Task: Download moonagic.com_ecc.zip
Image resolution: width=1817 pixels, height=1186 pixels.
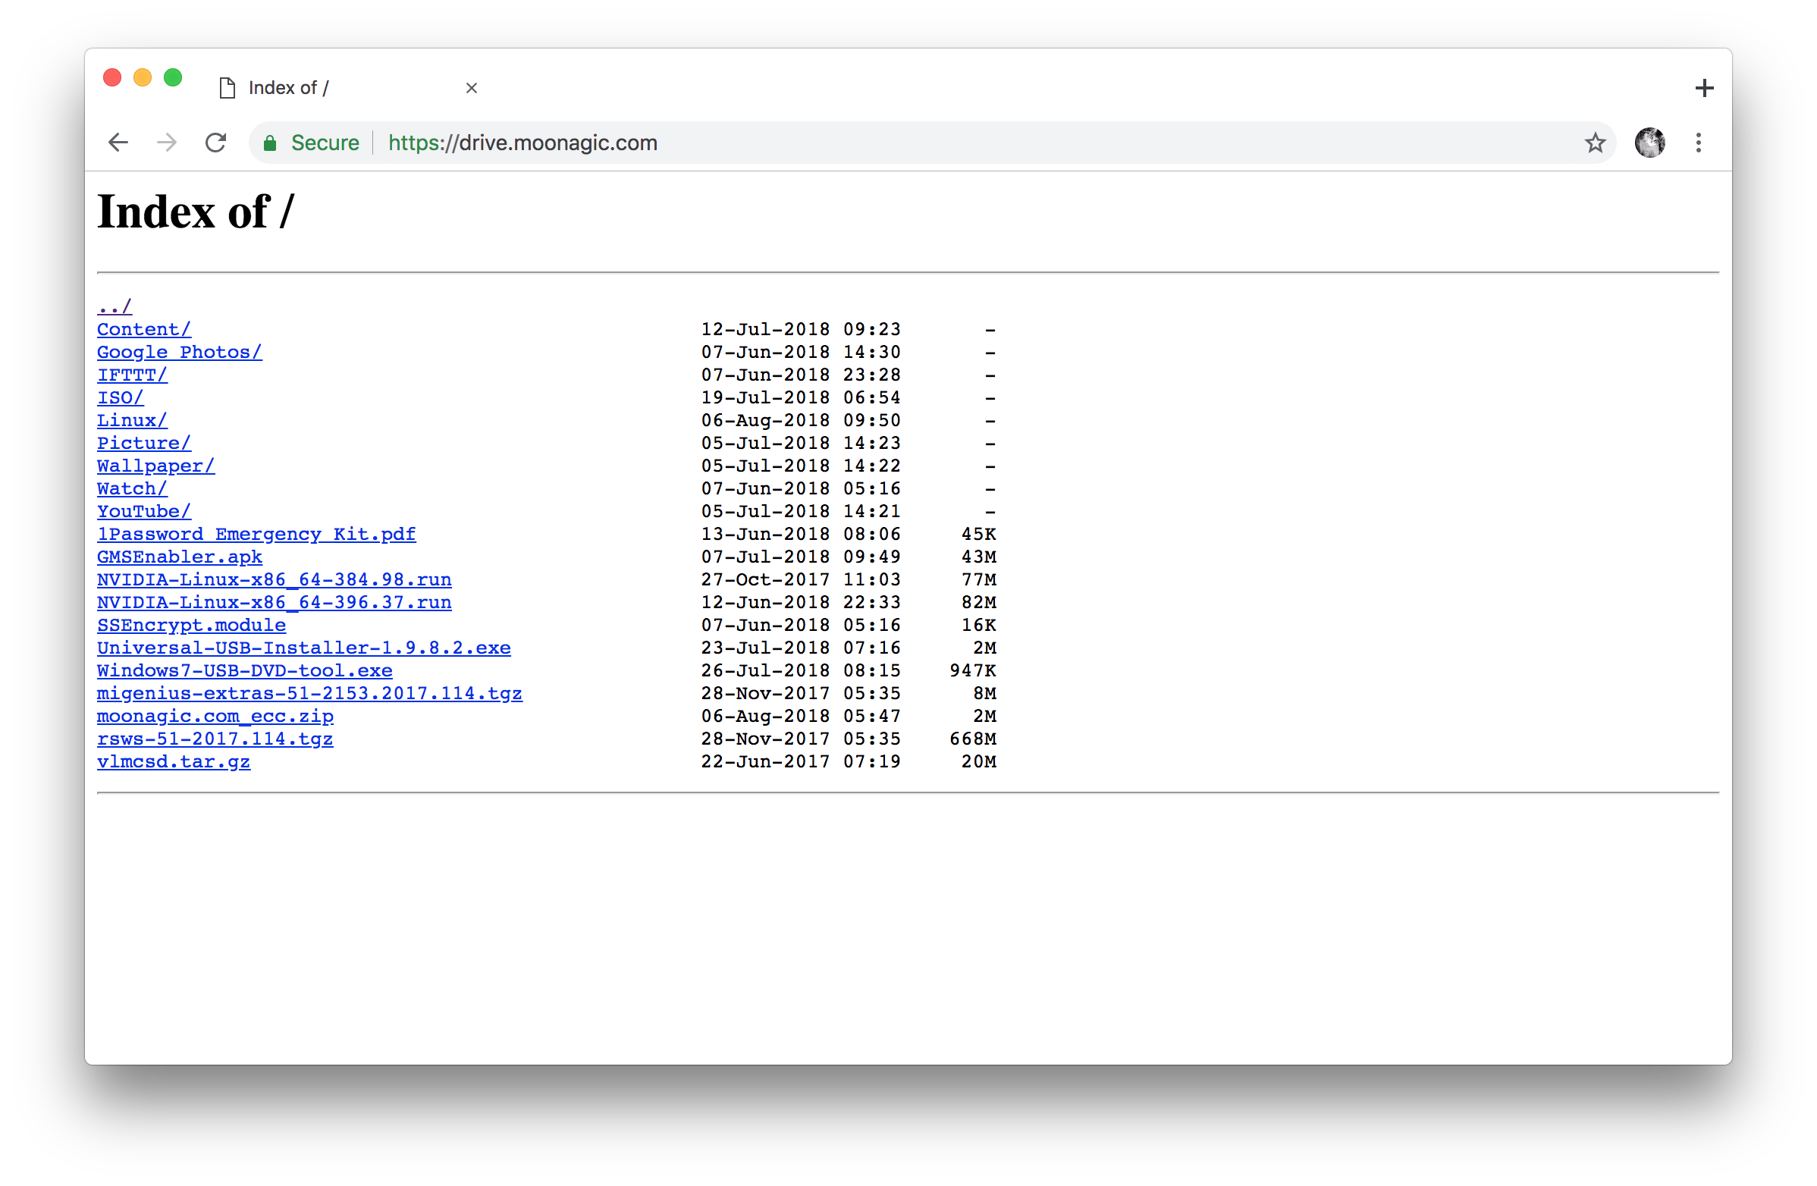Action: pyautogui.click(x=215, y=717)
